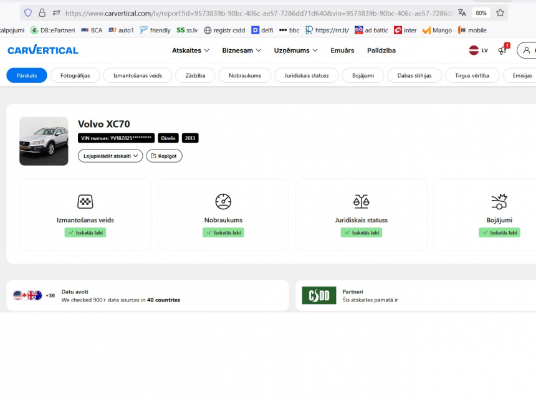Open the Lejupielādēt atskaiti dropdown
Screen dimensions: 536x400
point(110,156)
